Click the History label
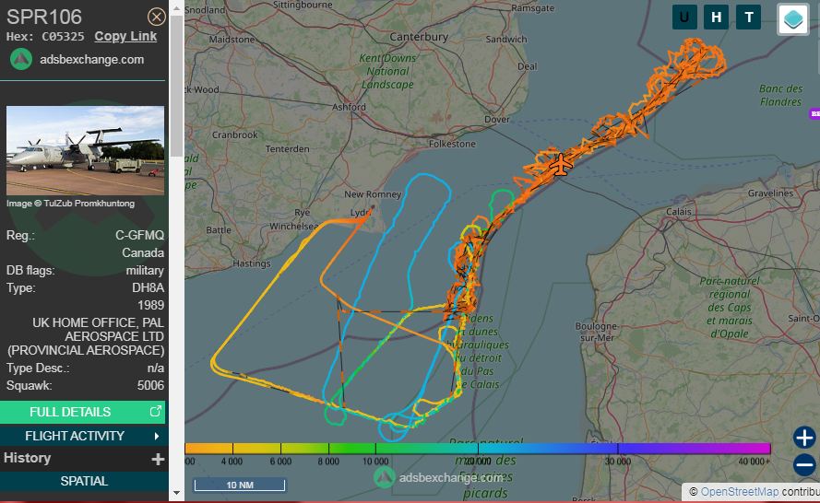This screenshot has width=820, height=503. (x=27, y=458)
